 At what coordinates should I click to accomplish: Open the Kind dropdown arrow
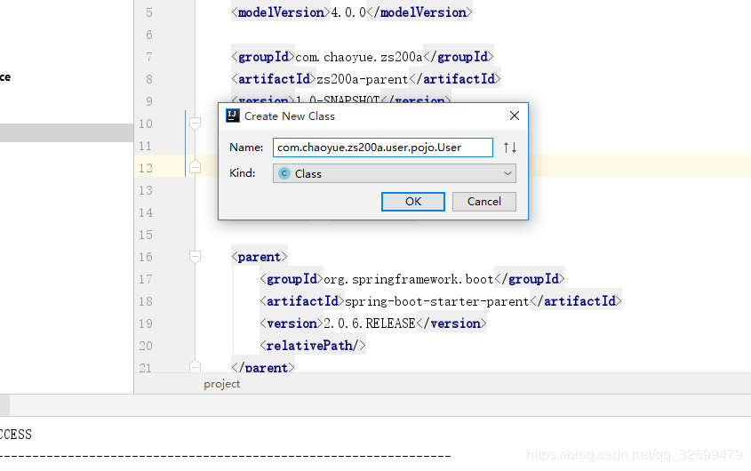point(507,173)
